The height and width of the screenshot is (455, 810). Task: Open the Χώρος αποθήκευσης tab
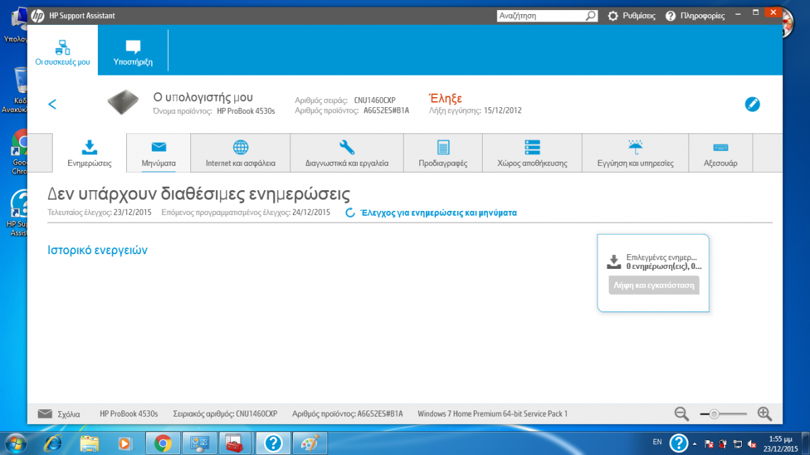[532, 153]
